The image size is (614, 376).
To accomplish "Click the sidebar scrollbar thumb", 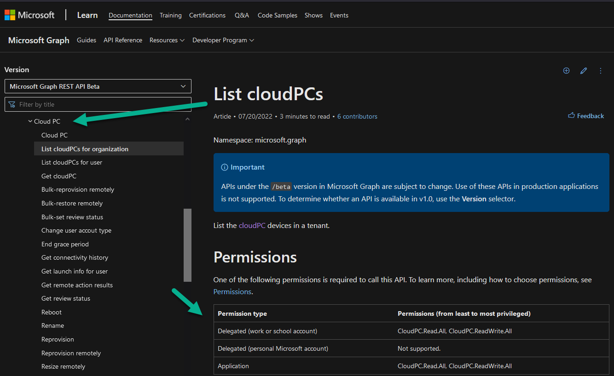I will coord(187,245).
